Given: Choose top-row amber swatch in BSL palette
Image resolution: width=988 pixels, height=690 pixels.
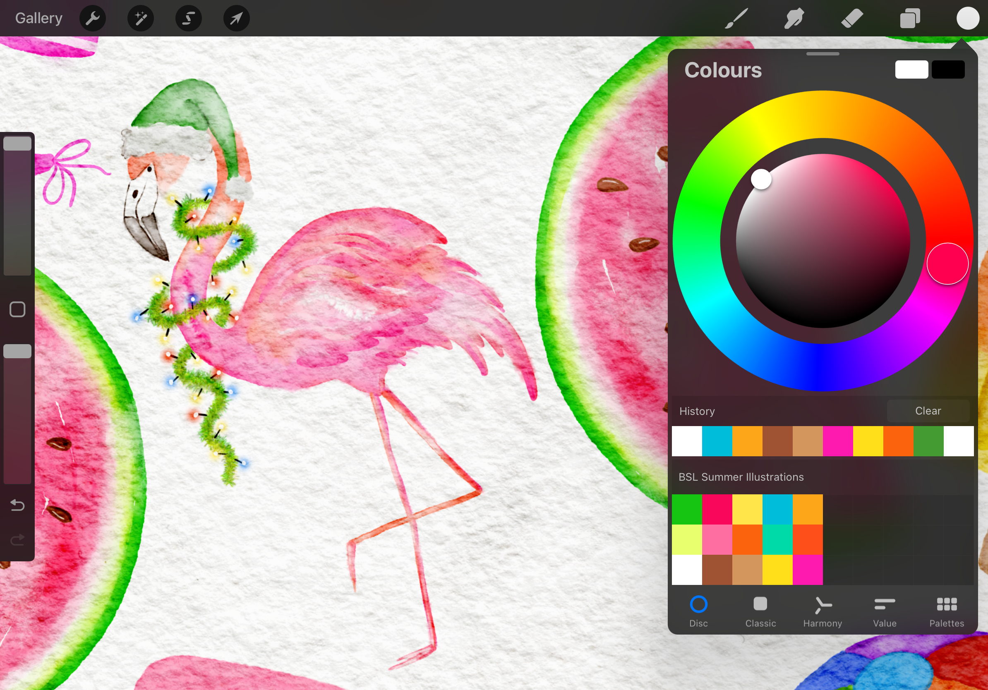Looking at the screenshot, I should 808,509.
